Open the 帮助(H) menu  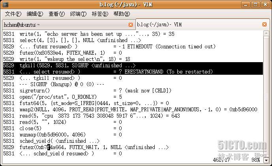122,14
